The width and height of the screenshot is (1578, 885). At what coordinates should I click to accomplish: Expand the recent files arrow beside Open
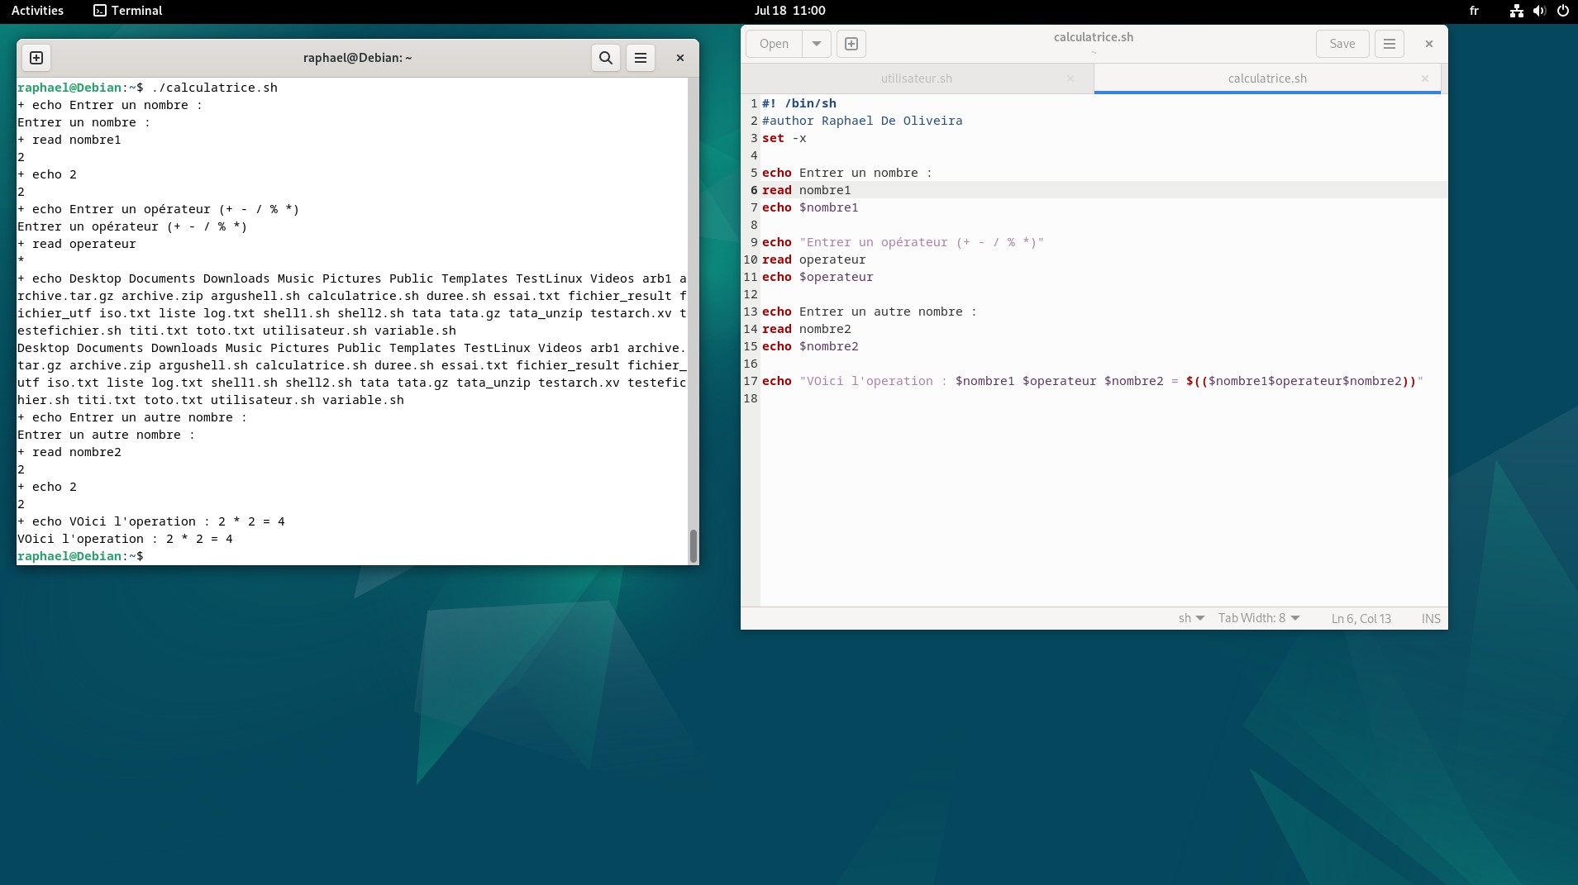pos(817,44)
